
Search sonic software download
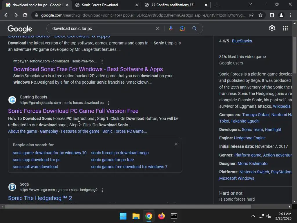(x=35, y=167)
